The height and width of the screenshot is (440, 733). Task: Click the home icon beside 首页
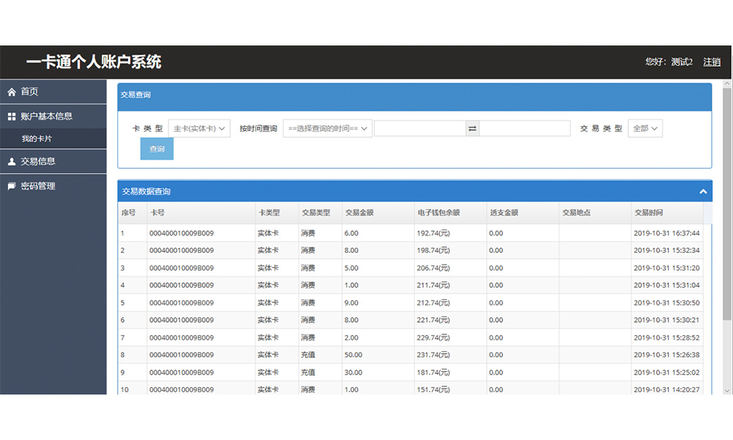(12, 92)
